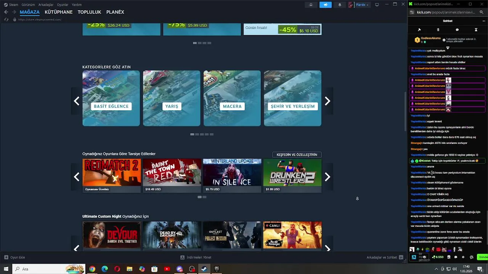Open the Yardım menu
Image resolution: width=488 pixels, height=274 pixels.
pos(77,5)
